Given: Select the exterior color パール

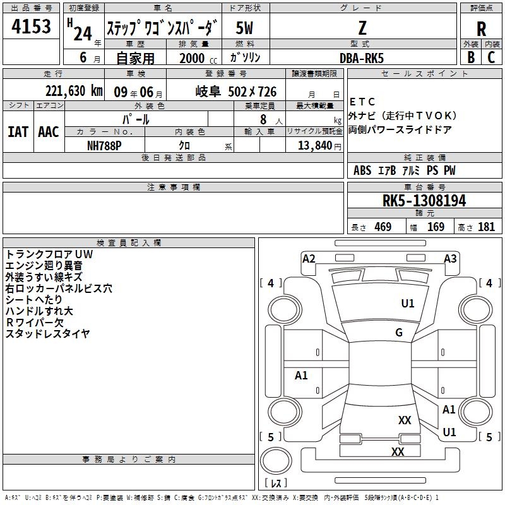Looking at the screenshot, I should [x=136, y=119].
